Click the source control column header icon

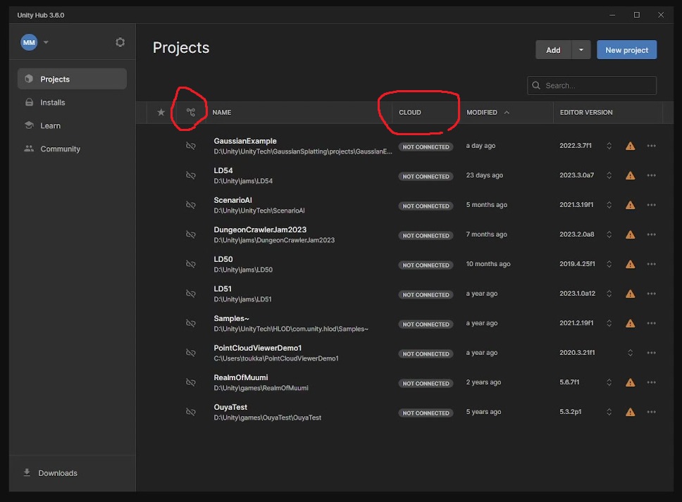[x=190, y=112]
